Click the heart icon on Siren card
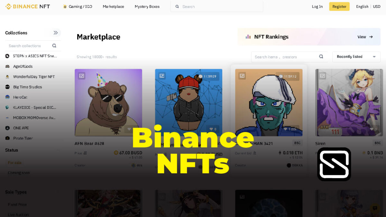 point(372,129)
